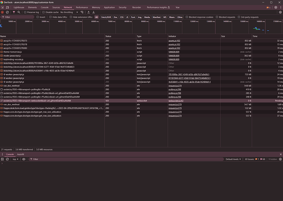The image size is (283, 201).
Task: Filter requests by Fetch/XHR
Action: pos(106,17)
